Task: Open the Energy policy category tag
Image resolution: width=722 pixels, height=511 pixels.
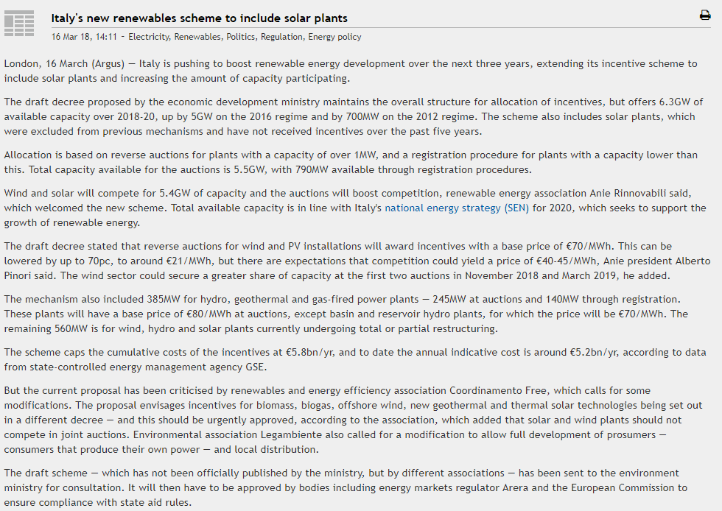Action: [x=334, y=37]
